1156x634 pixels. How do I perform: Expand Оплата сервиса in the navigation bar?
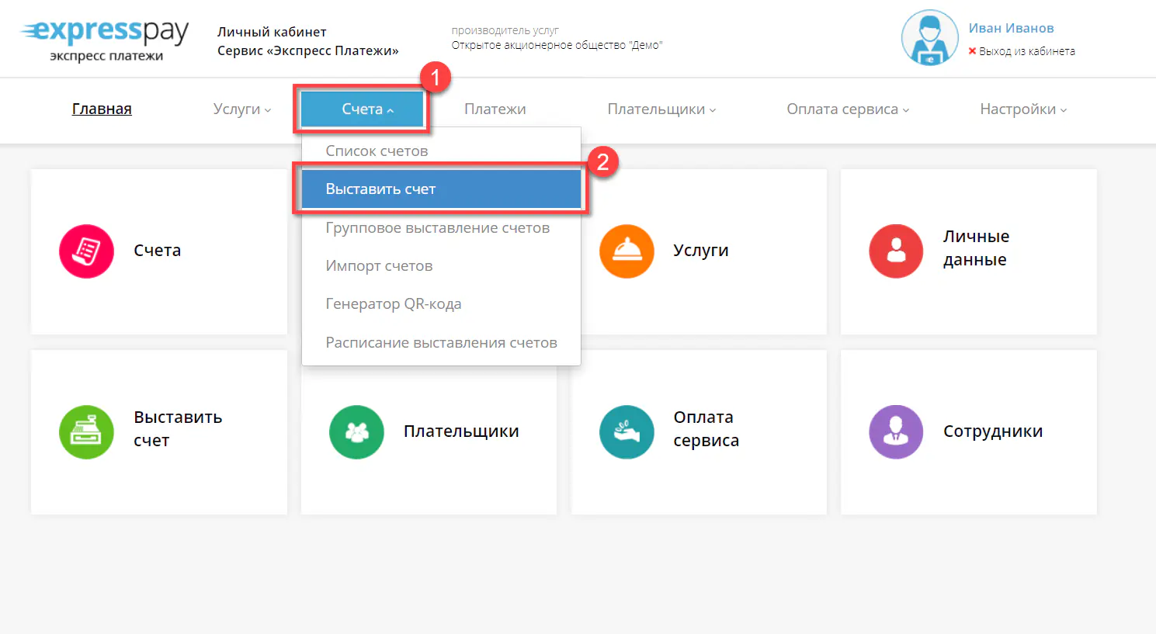(x=848, y=109)
